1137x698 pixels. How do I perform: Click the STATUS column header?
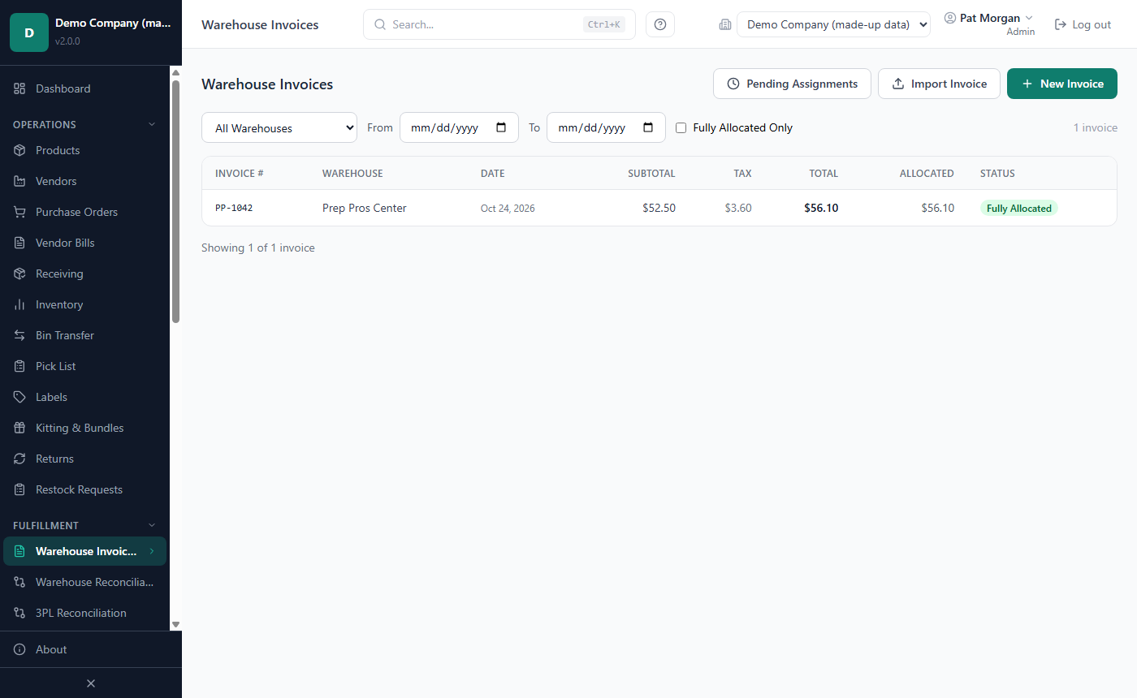click(x=997, y=174)
